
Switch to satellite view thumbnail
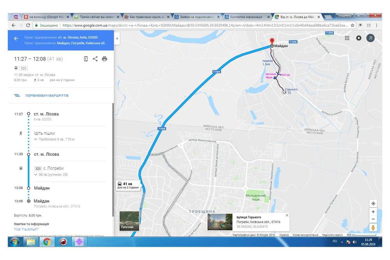point(129,221)
